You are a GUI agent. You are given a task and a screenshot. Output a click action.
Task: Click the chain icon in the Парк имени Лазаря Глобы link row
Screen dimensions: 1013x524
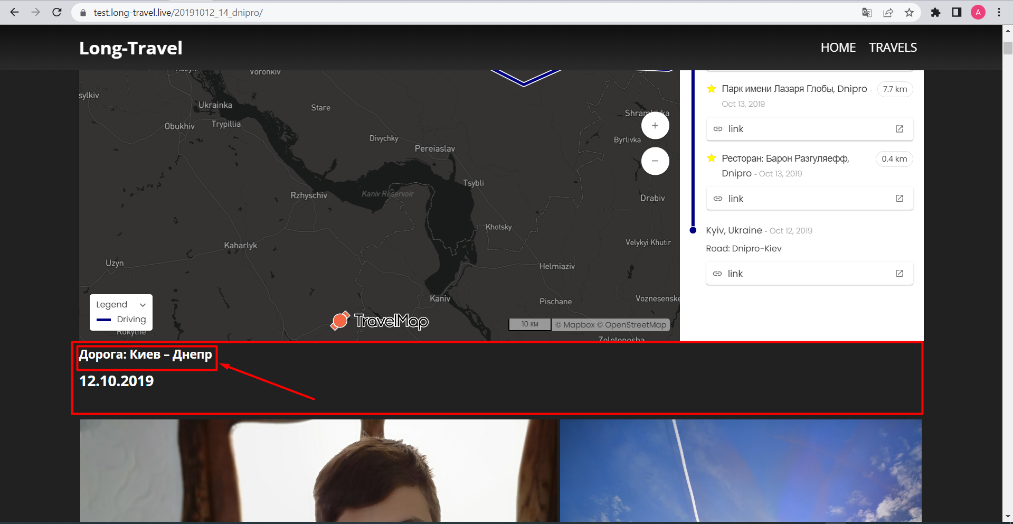click(718, 129)
